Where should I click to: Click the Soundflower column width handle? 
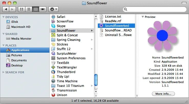coord(137,96)
